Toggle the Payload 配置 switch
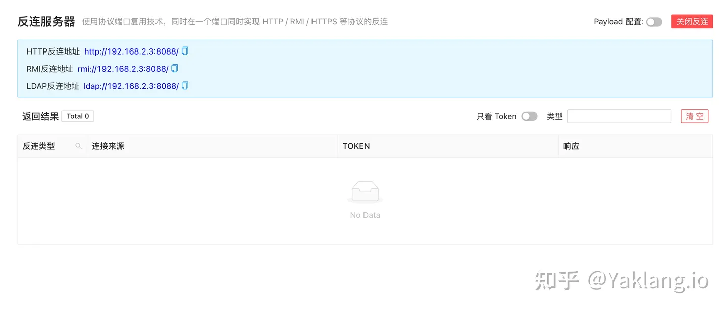Image resolution: width=727 pixels, height=313 pixels. click(x=654, y=22)
